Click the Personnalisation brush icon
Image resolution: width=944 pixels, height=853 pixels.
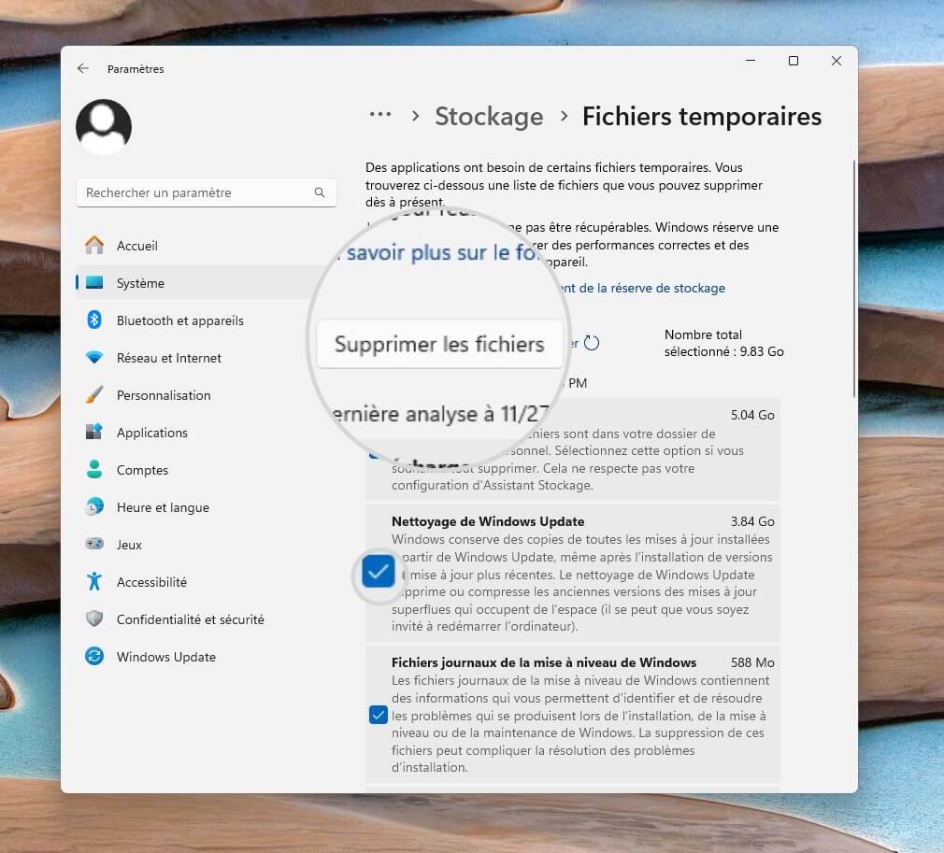(94, 394)
